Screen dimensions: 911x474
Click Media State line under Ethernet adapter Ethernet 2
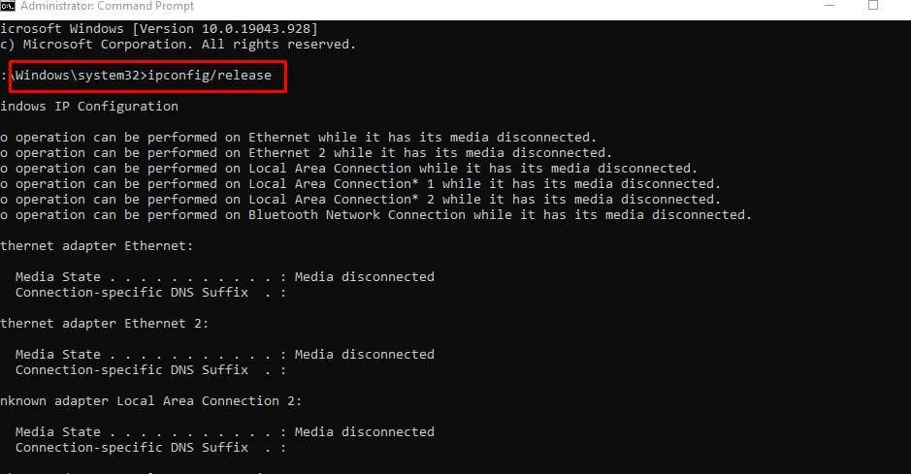tap(225, 355)
